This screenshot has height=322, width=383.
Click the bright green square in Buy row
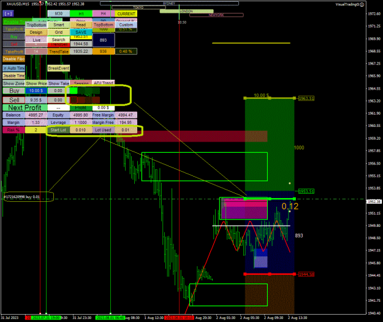tap(74, 91)
